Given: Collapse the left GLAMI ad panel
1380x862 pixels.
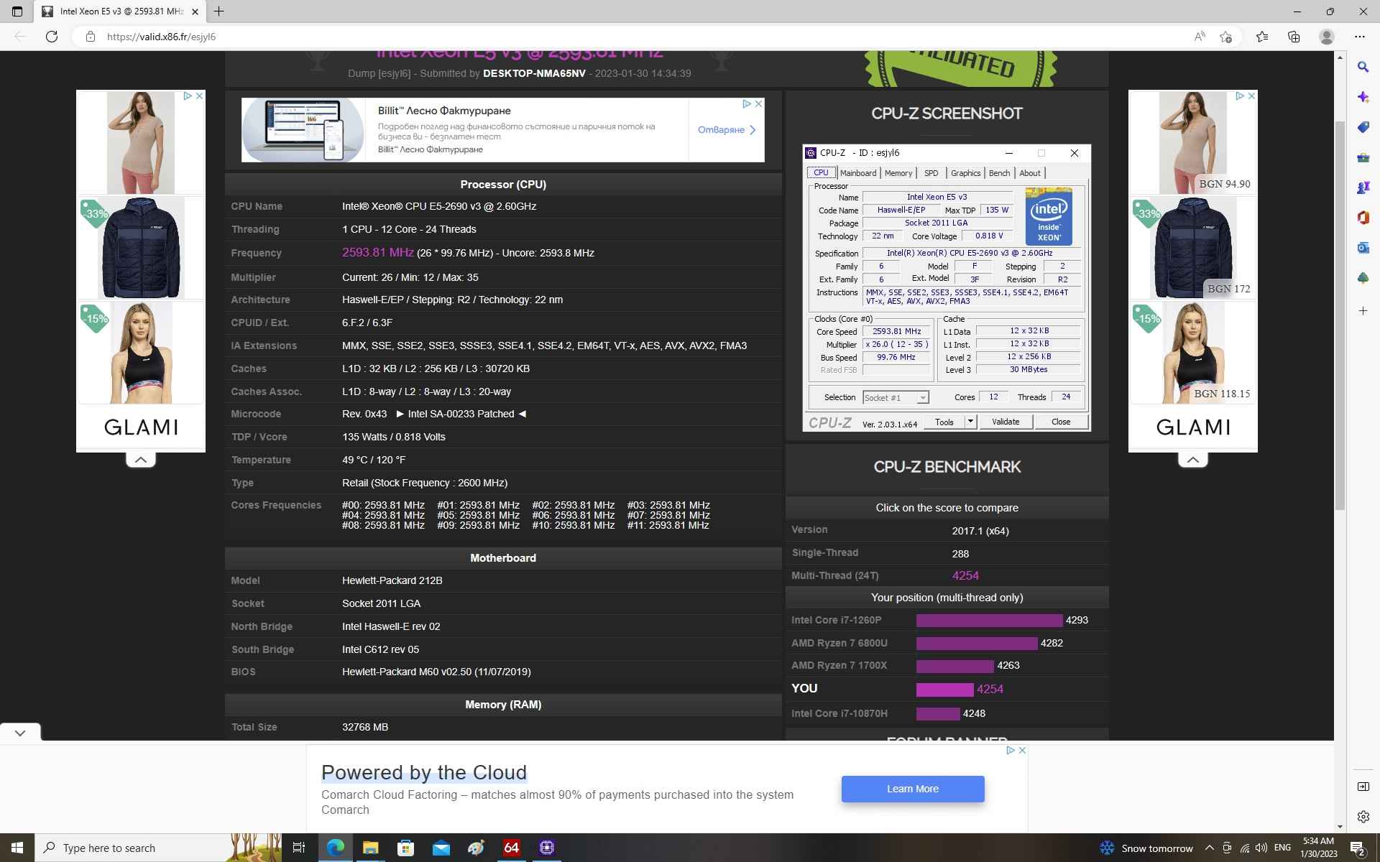Looking at the screenshot, I should [141, 460].
